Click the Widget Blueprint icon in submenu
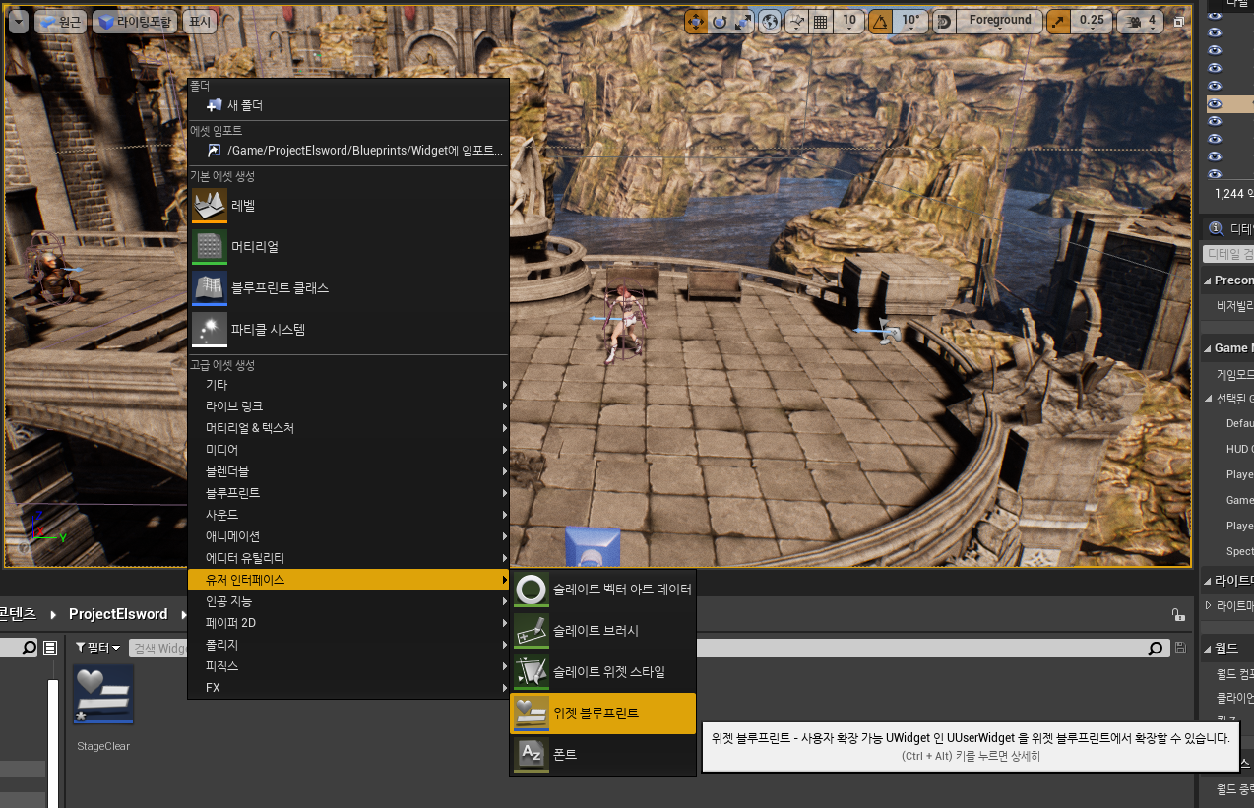 tap(532, 714)
